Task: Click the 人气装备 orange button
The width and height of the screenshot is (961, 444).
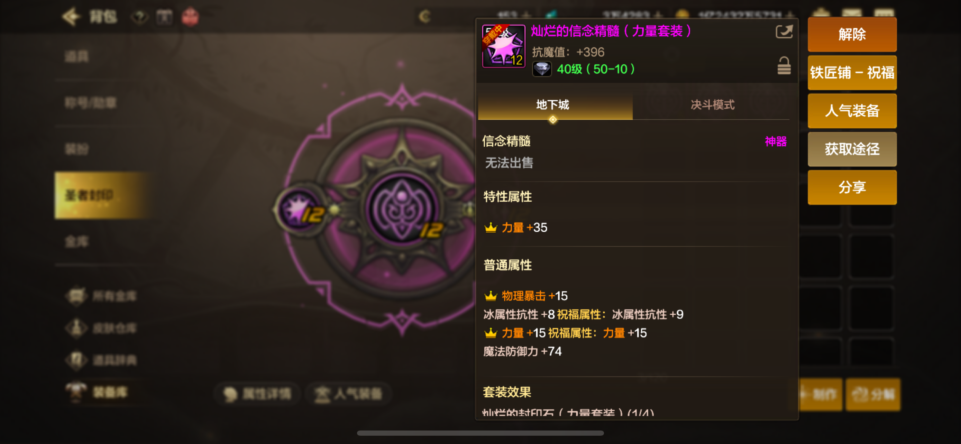Action: pos(852,111)
